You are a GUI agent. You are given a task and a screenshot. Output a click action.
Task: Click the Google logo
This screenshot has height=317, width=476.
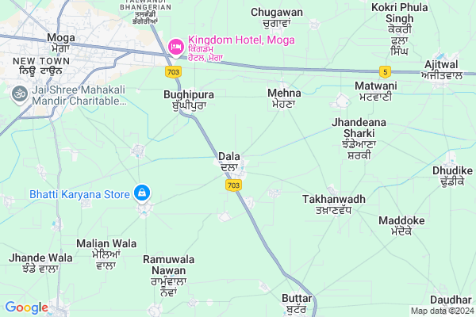[x=27, y=307]
